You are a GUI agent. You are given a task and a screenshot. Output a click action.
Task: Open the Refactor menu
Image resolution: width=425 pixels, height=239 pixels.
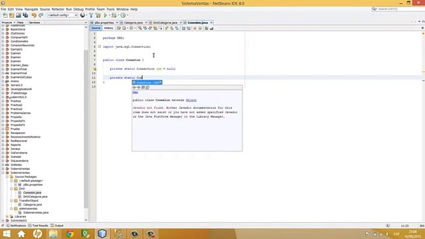(58, 9)
